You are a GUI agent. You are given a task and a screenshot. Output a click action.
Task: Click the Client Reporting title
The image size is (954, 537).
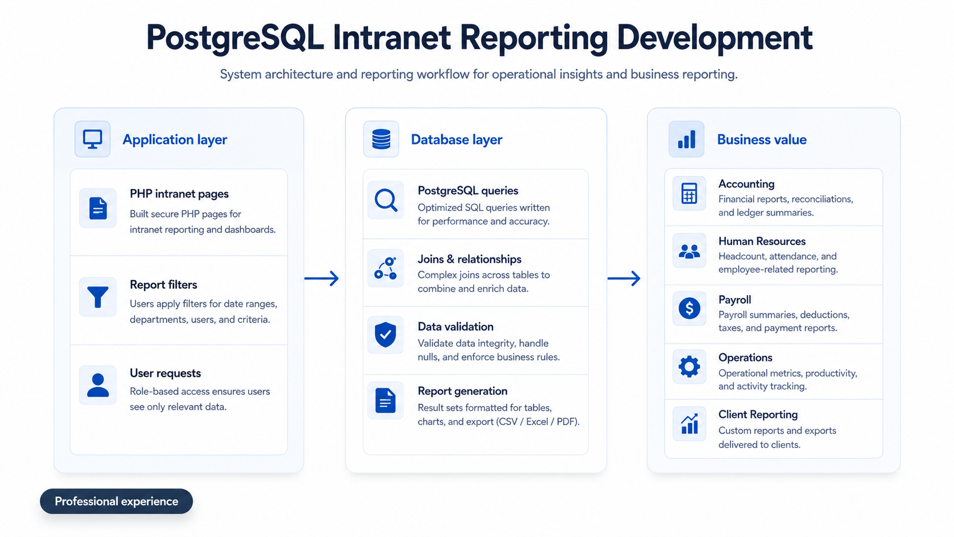[758, 414]
